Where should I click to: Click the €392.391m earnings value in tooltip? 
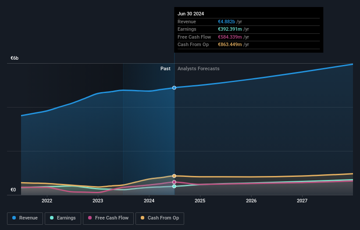tap(230, 29)
